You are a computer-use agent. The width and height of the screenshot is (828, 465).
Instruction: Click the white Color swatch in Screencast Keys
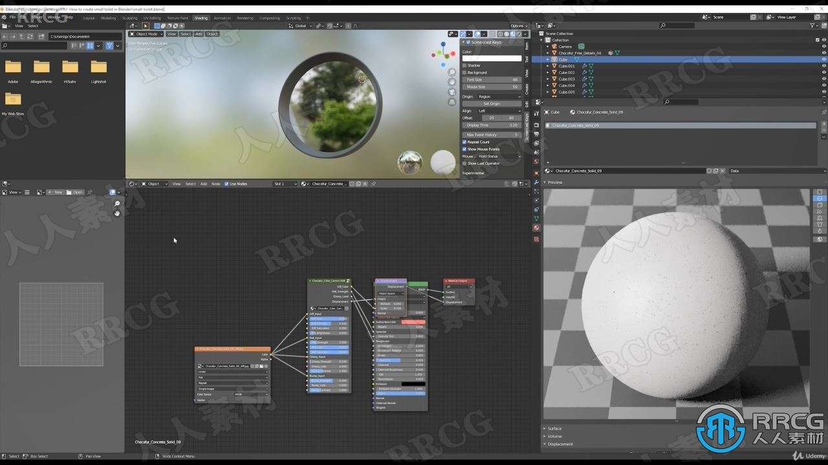pos(492,58)
